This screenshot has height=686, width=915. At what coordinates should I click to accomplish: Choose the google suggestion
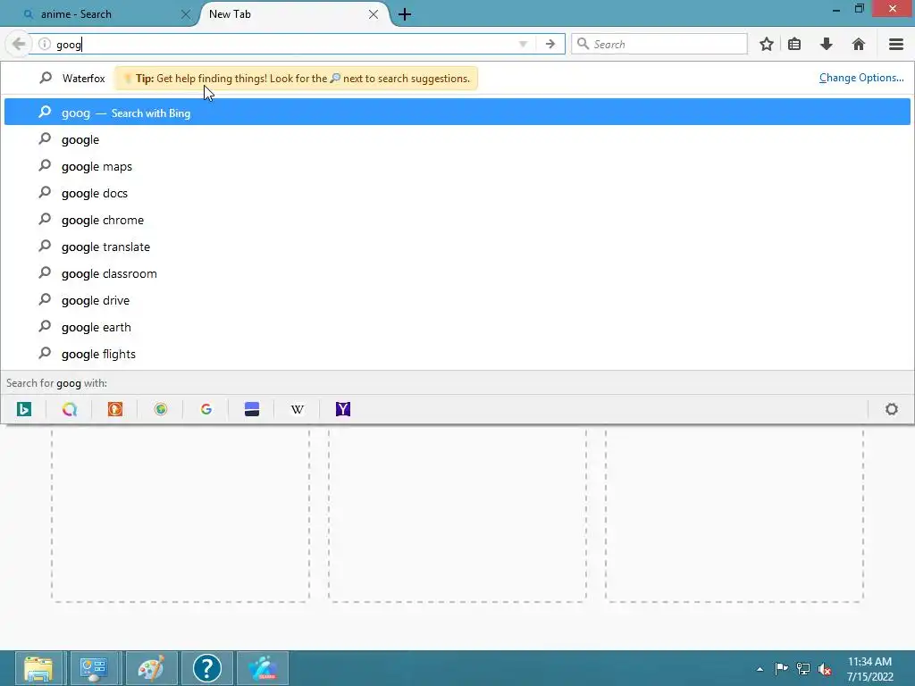[457, 139]
